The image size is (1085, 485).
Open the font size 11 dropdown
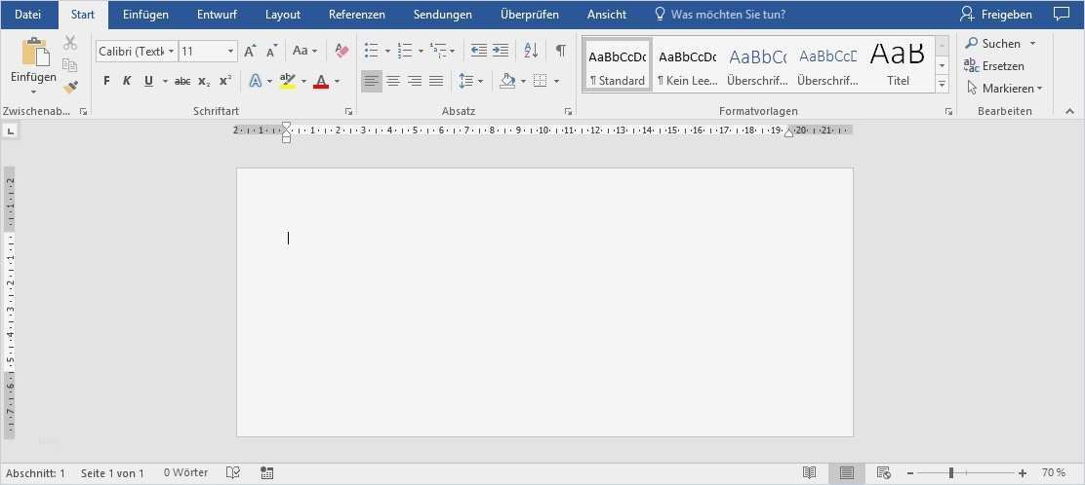[x=230, y=51]
